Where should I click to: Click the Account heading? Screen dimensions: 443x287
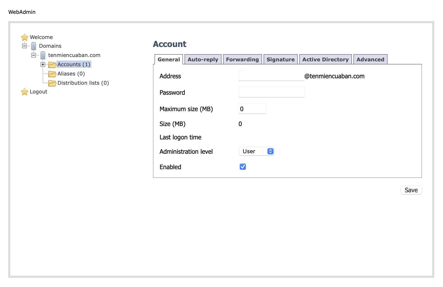tap(170, 44)
